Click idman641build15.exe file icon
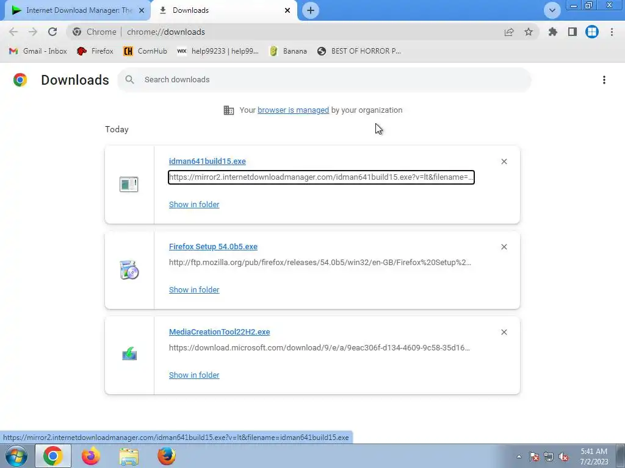Image resolution: width=625 pixels, height=468 pixels. click(129, 184)
